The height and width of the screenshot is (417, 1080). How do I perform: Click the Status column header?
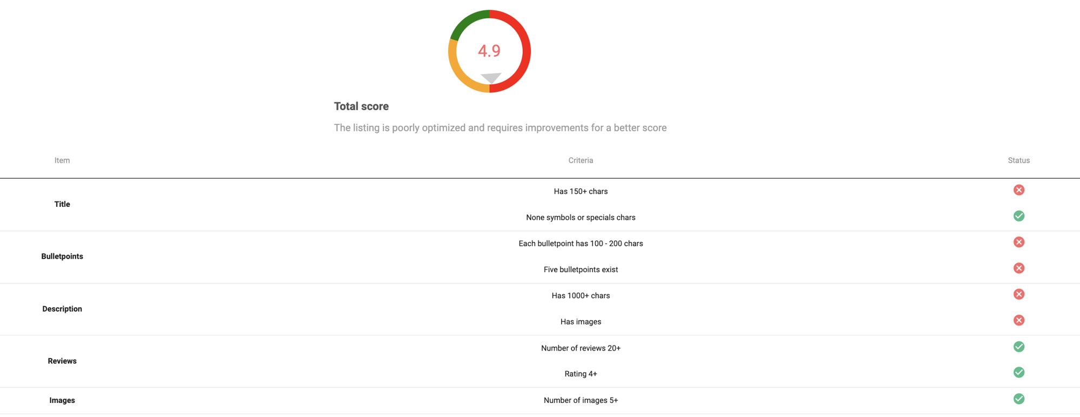1019,160
